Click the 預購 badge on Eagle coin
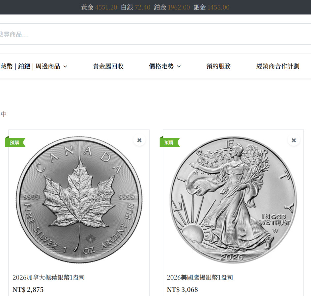This screenshot has width=311, height=296. click(x=169, y=142)
